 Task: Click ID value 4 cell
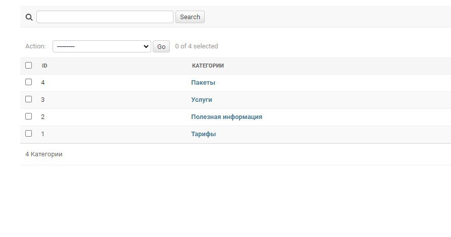click(x=42, y=83)
